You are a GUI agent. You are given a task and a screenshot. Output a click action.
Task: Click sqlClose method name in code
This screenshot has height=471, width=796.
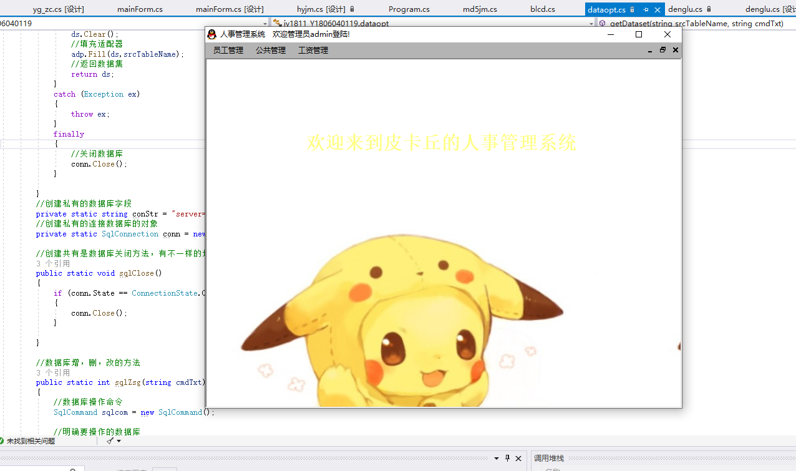coord(136,273)
